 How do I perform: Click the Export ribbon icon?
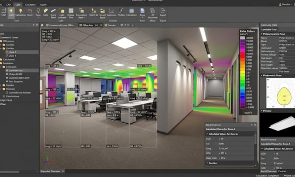(x=163, y=13)
